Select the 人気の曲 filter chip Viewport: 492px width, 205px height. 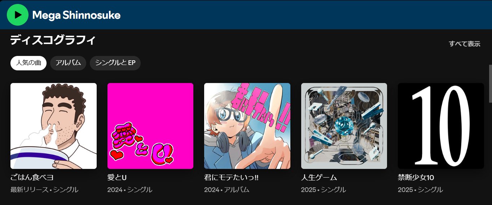28,63
